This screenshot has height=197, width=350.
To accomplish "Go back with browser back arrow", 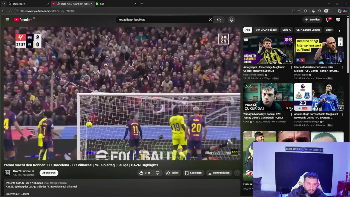I will coord(4,11).
